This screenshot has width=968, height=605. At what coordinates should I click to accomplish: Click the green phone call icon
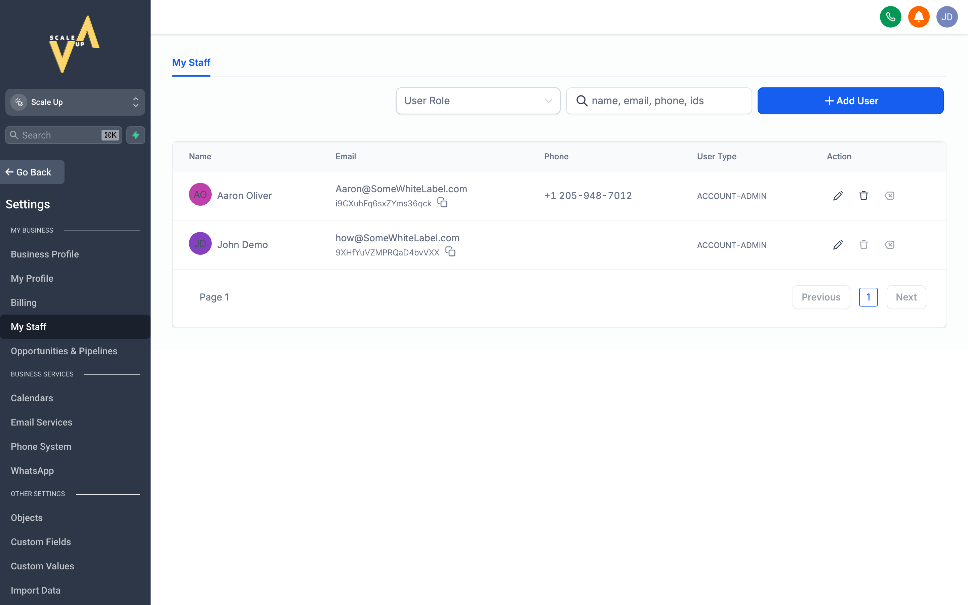click(x=890, y=17)
